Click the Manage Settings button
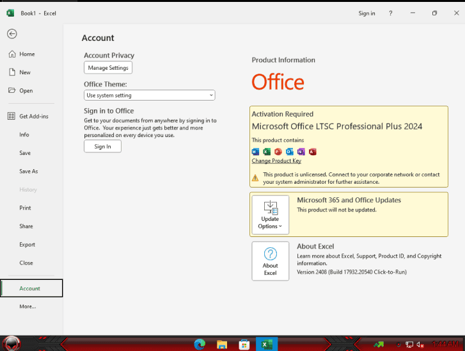This screenshot has width=465, height=351. (x=108, y=68)
